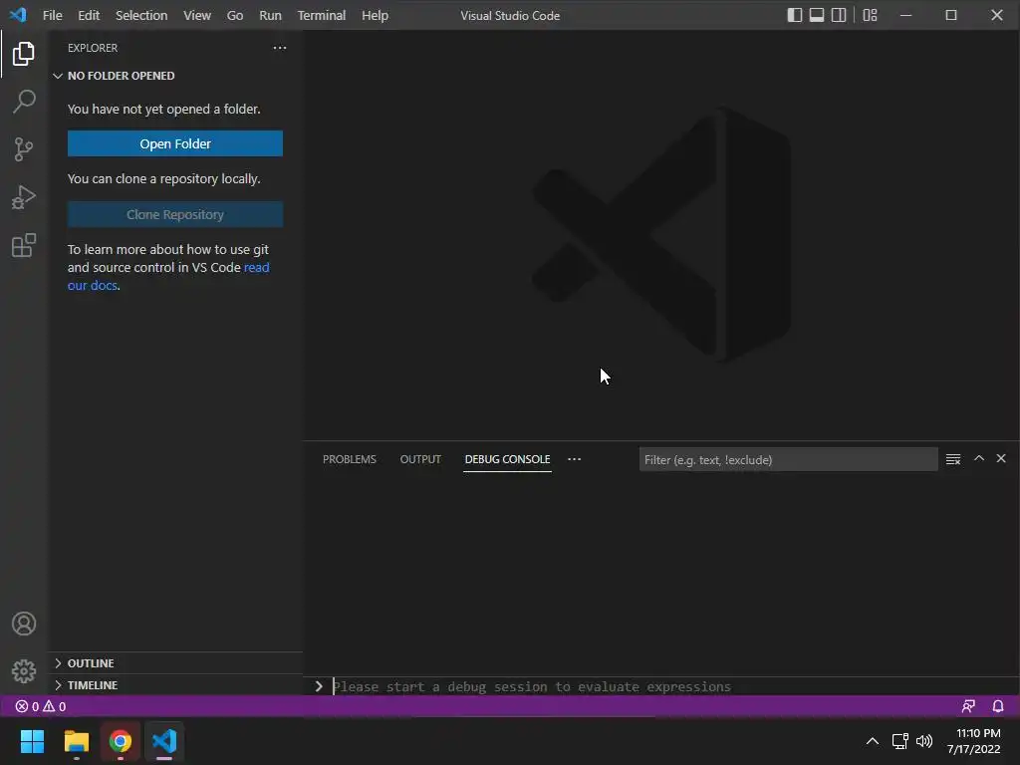Click the debug console expression input
Image resolution: width=1020 pixels, height=765 pixels.
click(670, 686)
